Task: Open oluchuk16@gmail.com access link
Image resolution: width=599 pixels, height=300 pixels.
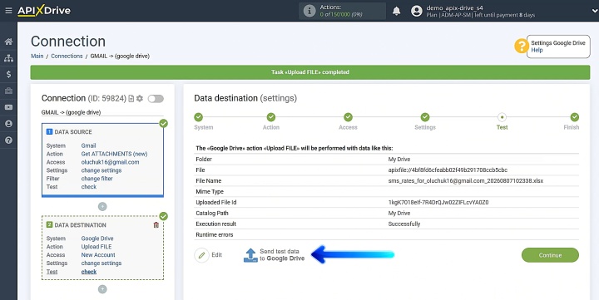Action: pyautogui.click(x=110, y=162)
